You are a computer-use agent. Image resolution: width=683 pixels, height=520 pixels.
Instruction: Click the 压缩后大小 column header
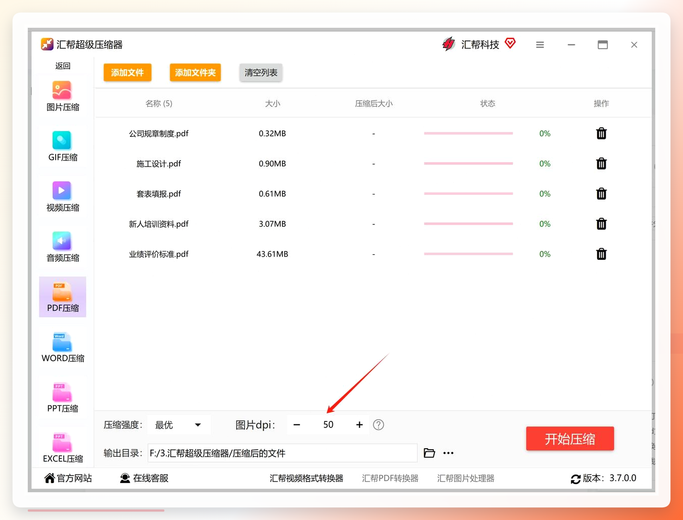[373, 104]
